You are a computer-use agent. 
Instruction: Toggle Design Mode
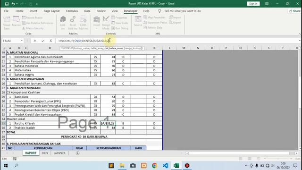point(106,23)
